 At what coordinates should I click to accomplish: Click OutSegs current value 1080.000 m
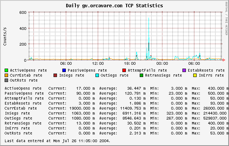coord(83,118)
